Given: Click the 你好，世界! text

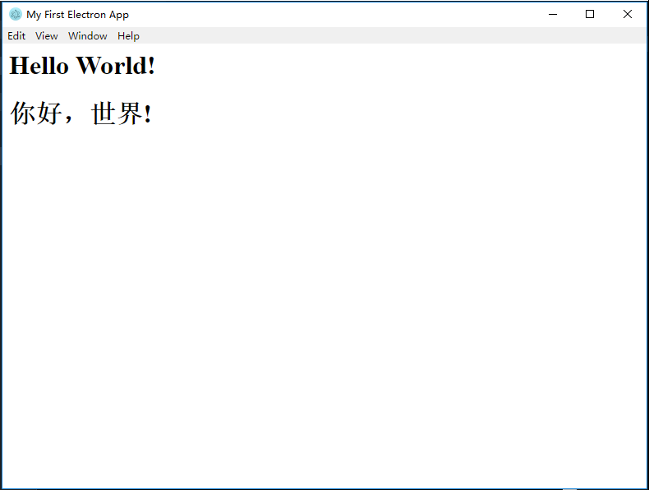Looking at the screenshot, I should click(81, 113).
